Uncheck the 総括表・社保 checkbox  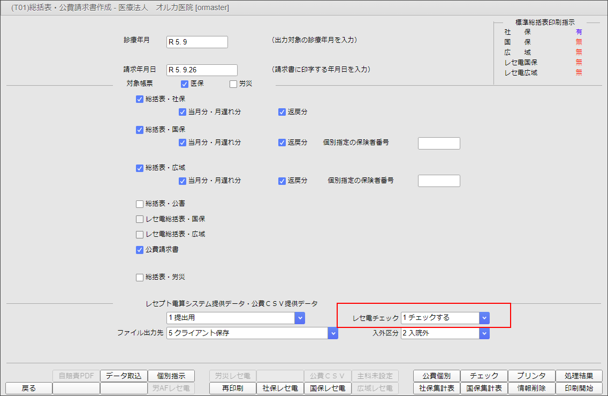[139, 99]
